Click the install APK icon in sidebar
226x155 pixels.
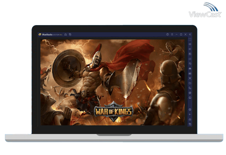pos(190,69)
